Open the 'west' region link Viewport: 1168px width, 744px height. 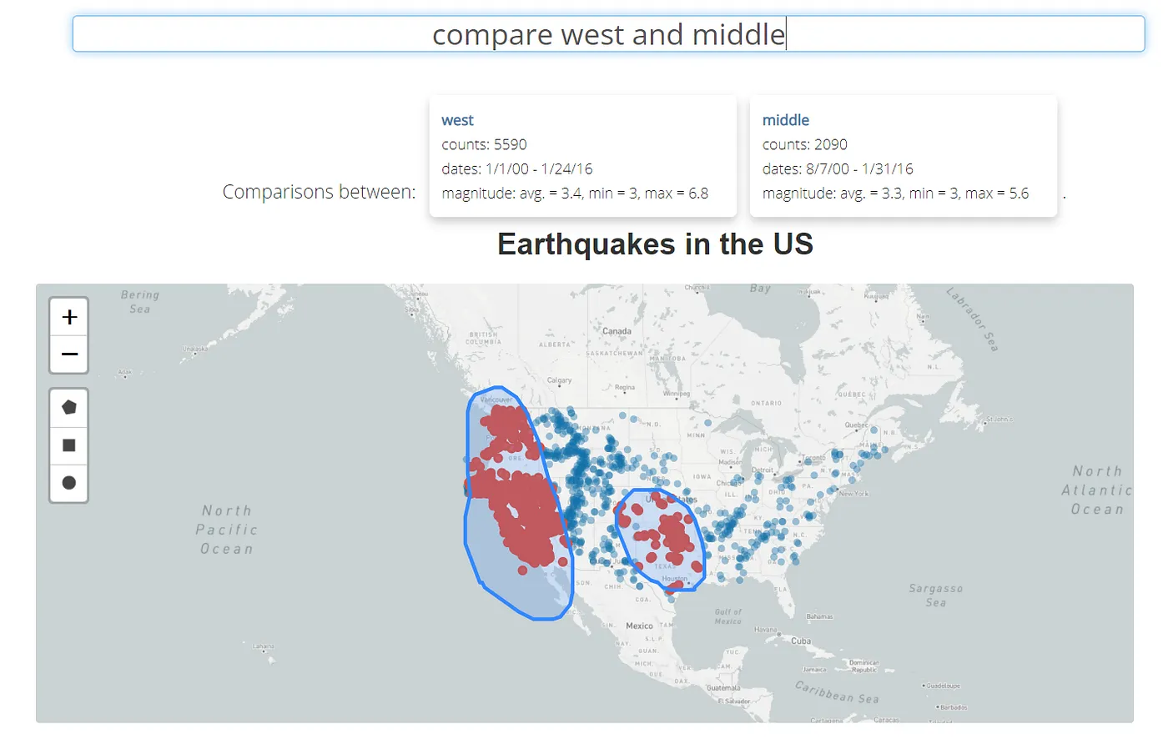[457, 120]
